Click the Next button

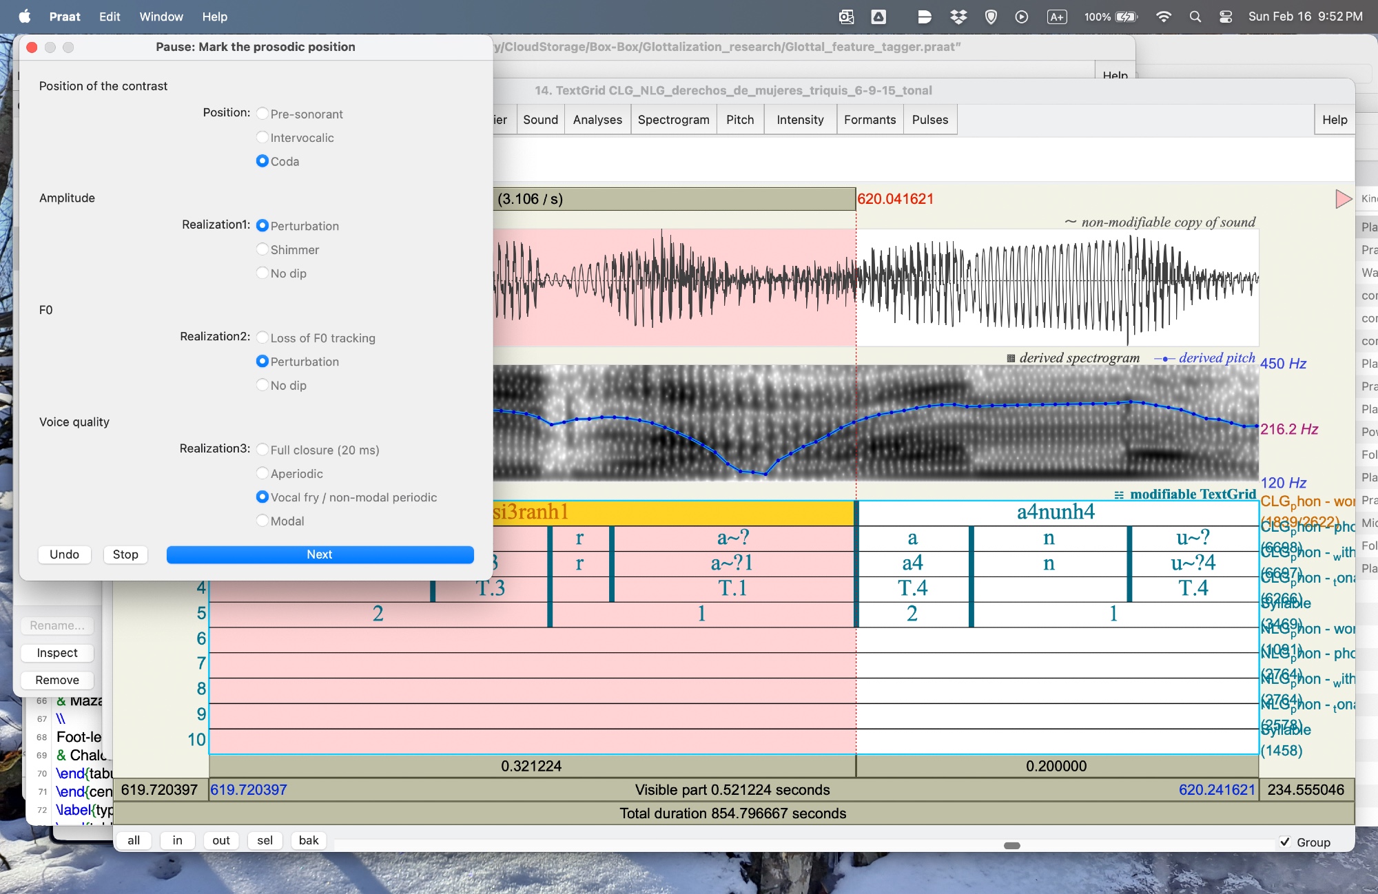[x=320, y=554]
